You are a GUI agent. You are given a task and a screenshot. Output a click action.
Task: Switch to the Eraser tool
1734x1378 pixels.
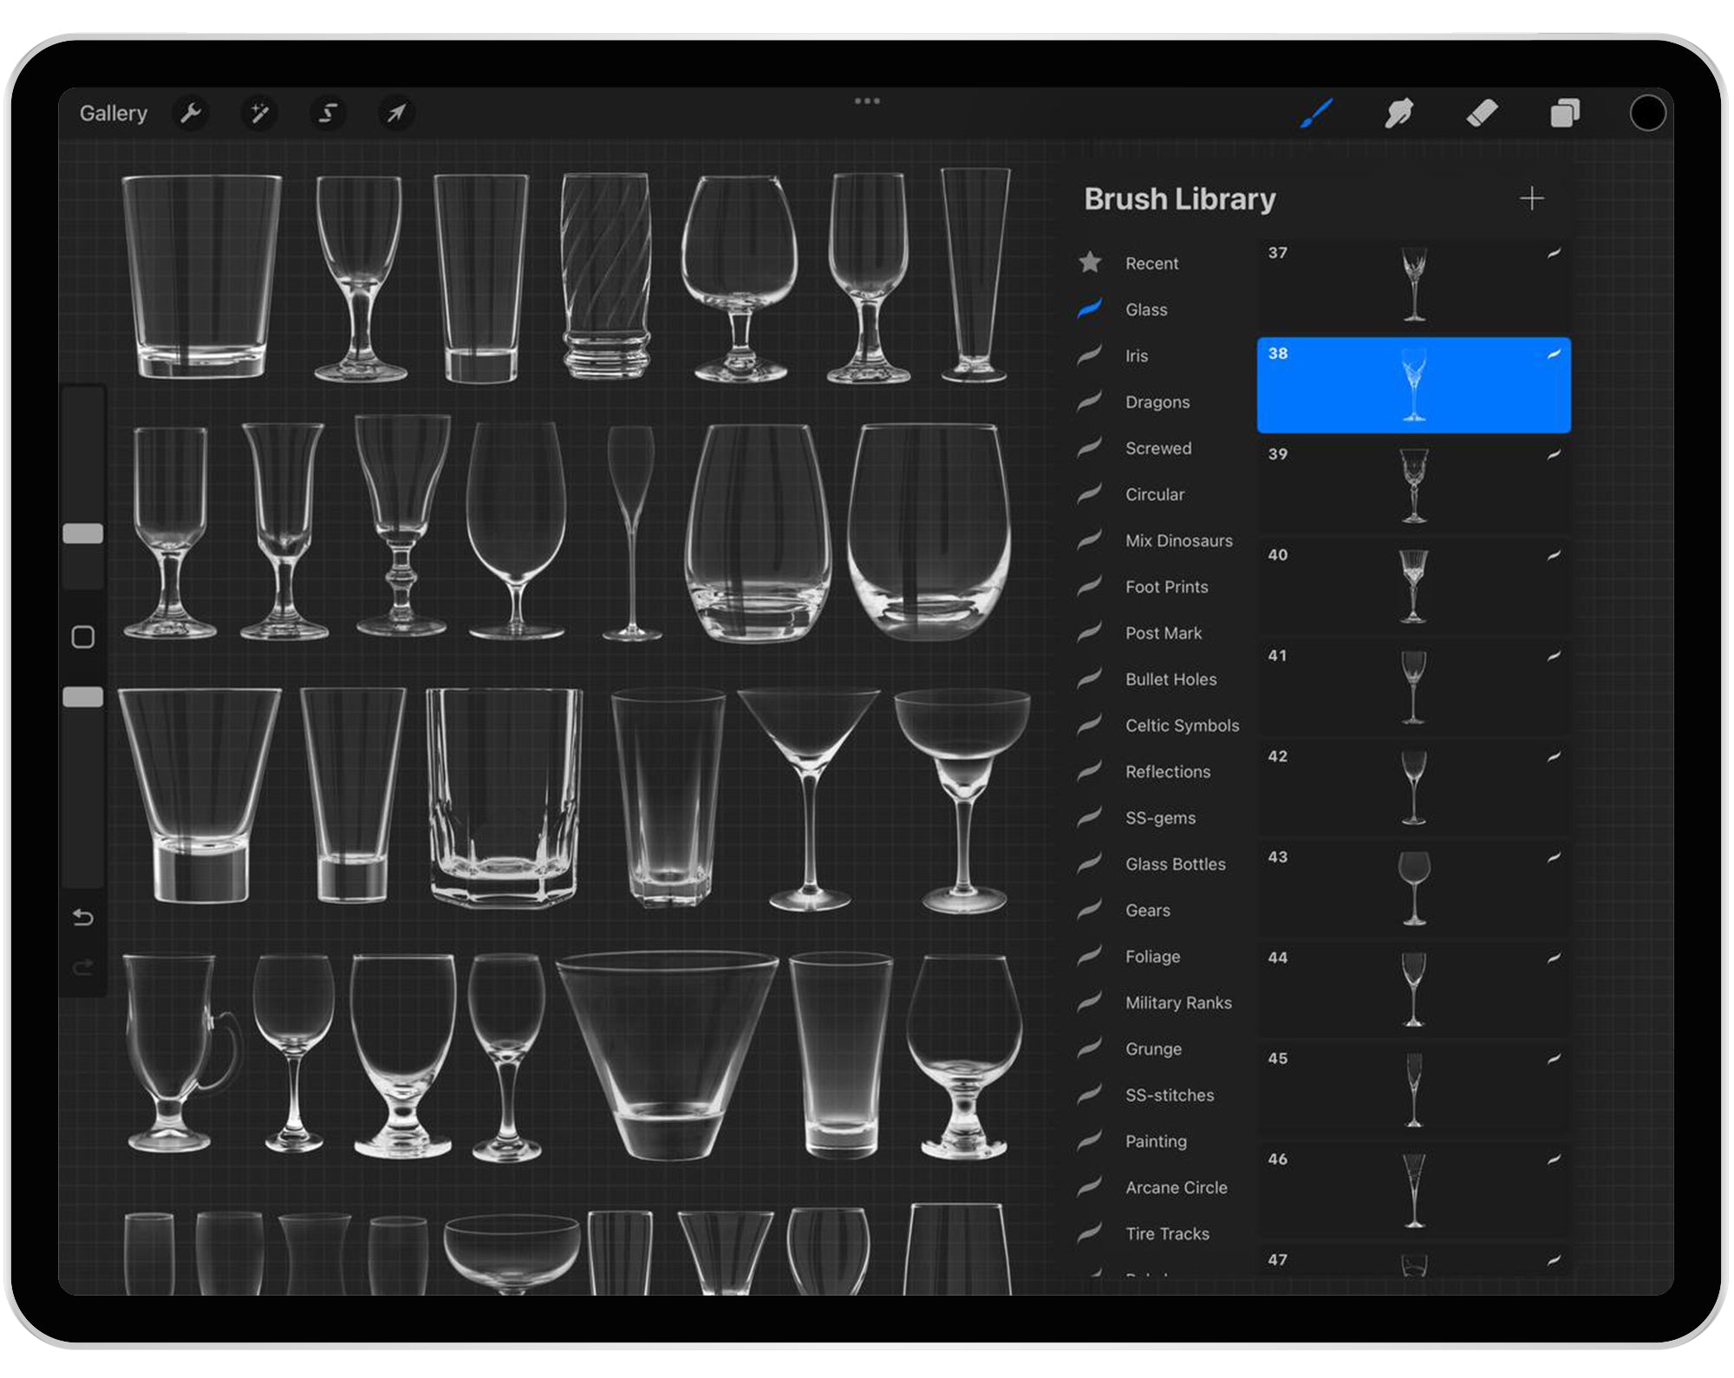coord(1483,112)
